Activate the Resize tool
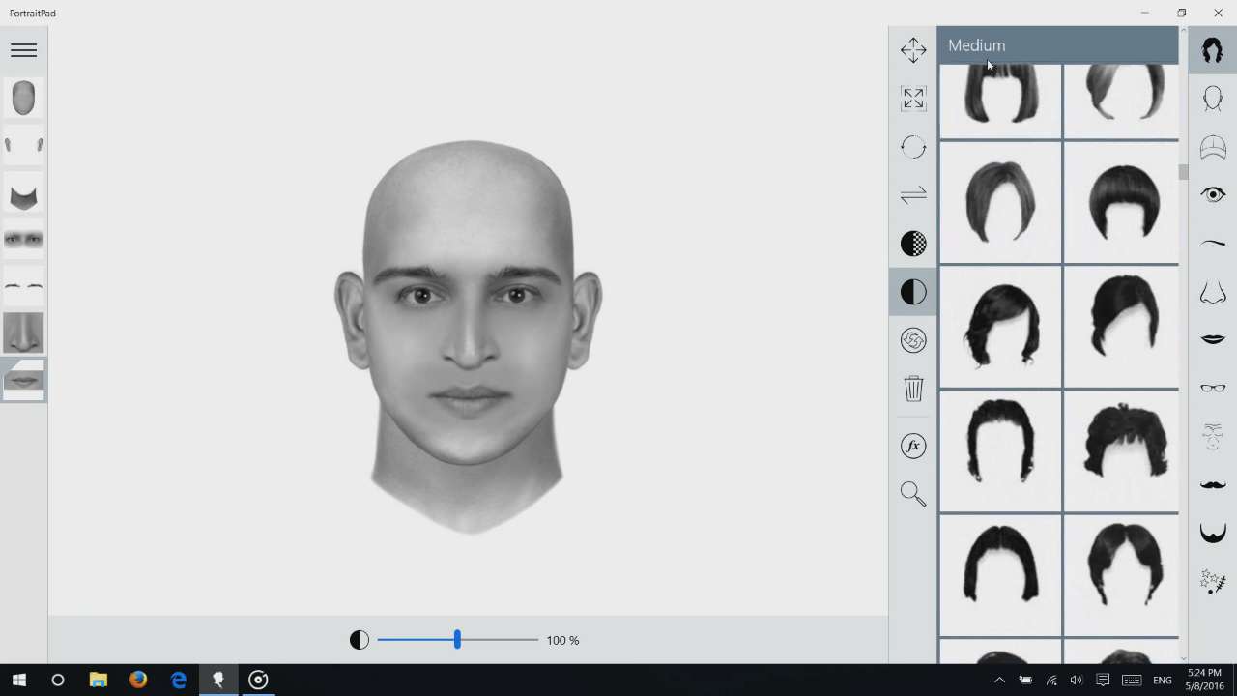 pos(913,99)
